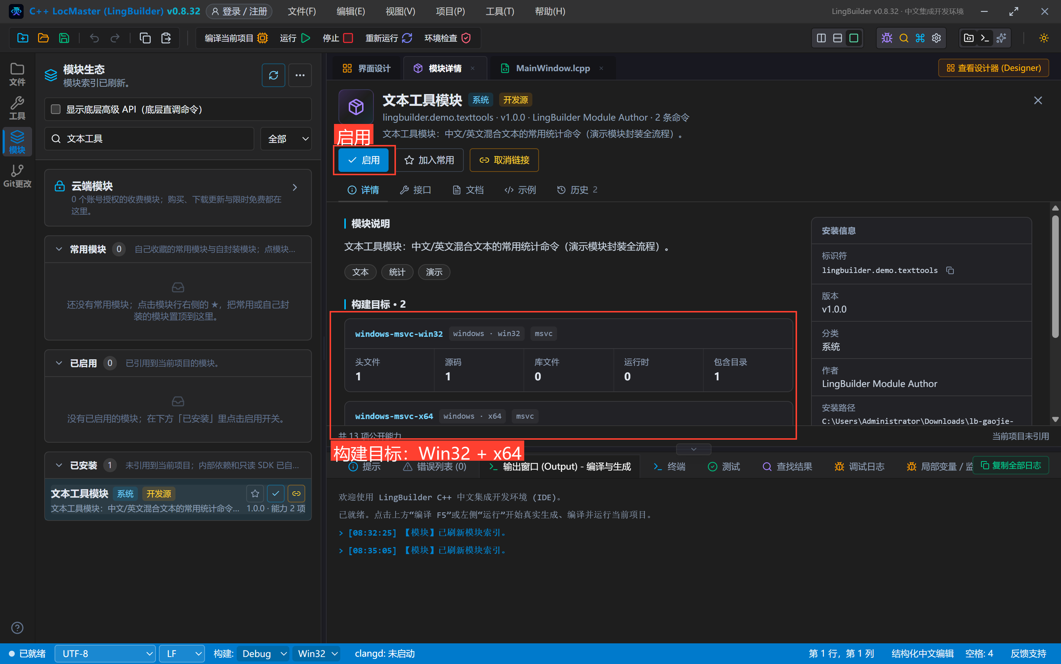Viewport: 1061px width, 664px height.
Task: Open settings gear icon in toolbar
Action: tap(936, 38)
